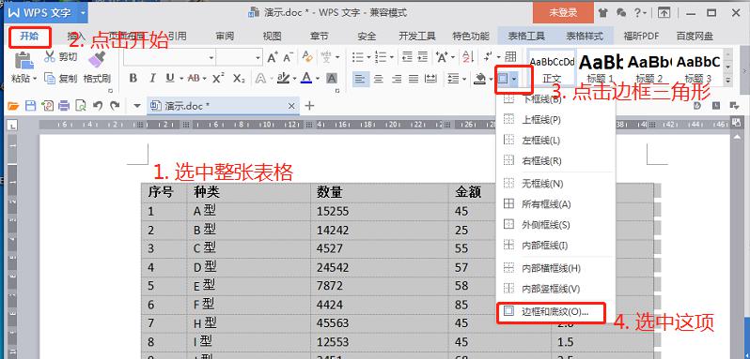The image size is (750, 359).
Task: Clear formatting with the eraser icon
Action: coord(307,58)
